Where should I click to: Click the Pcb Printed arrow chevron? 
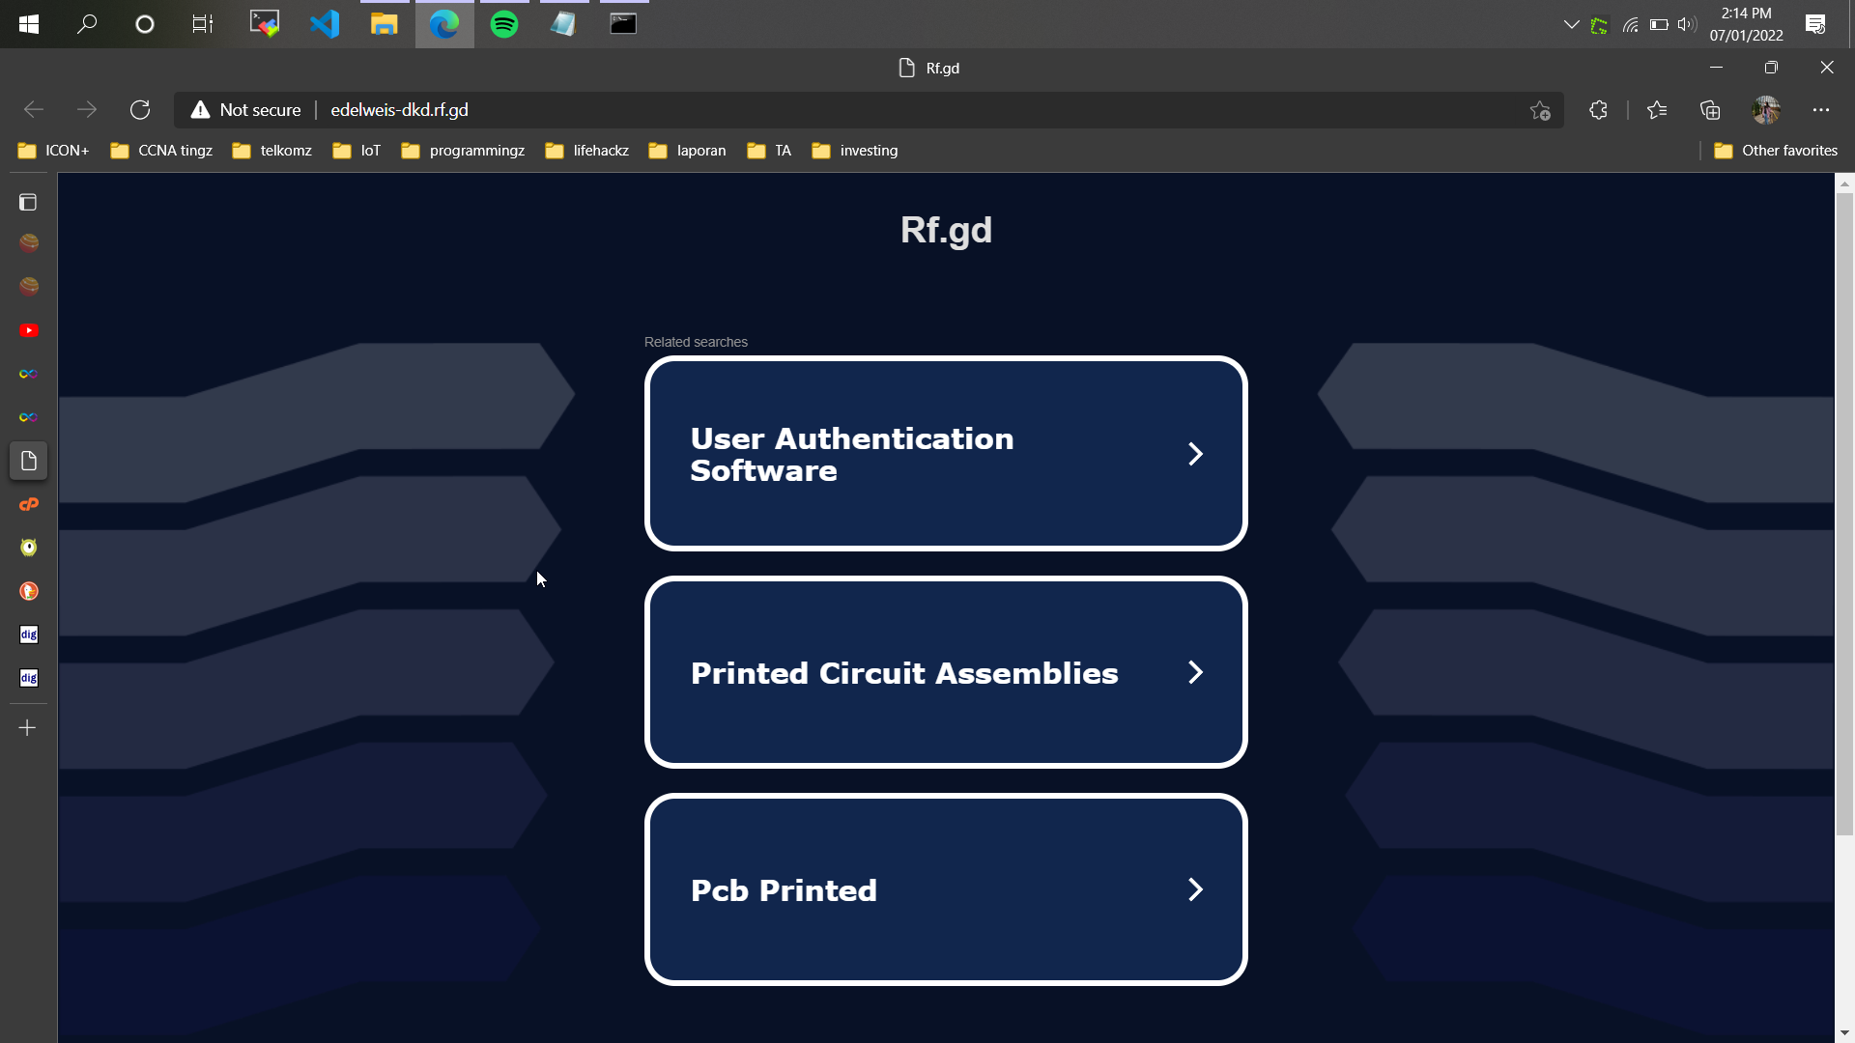point(1195,890)
